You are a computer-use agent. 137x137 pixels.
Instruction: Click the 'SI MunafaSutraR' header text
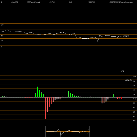pos(34,2)
